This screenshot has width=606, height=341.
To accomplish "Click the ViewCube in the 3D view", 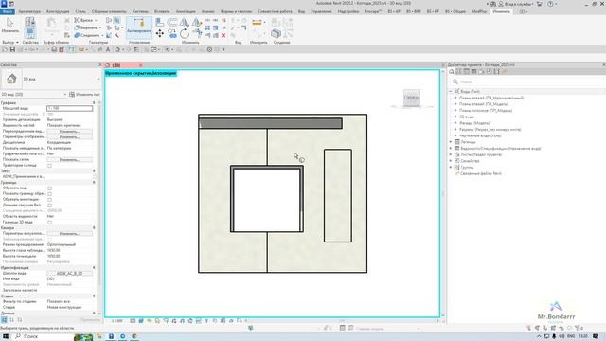I will [412, 98].
